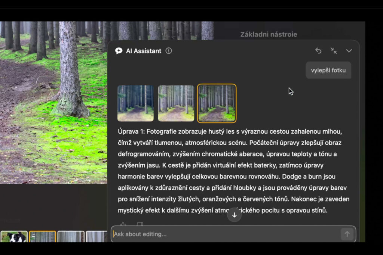Image resolution: width=383 pixels, height=255 pixels.
Task: Select the currently highlighted third edit variant
Action: pyautogui.click(x=217, y=103)
